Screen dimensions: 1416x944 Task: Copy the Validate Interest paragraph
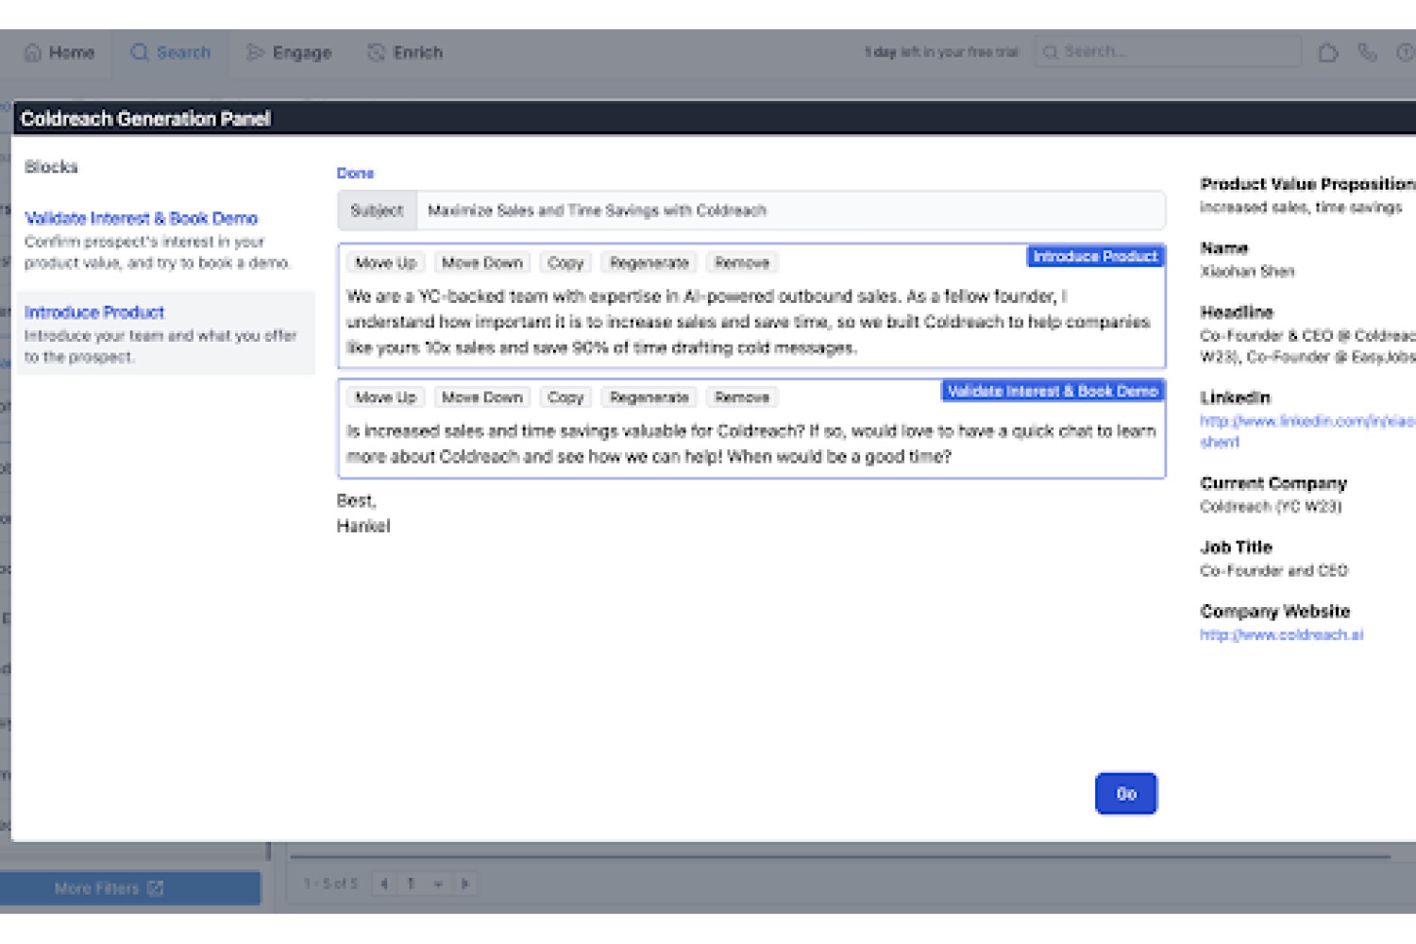coord(565,397)
